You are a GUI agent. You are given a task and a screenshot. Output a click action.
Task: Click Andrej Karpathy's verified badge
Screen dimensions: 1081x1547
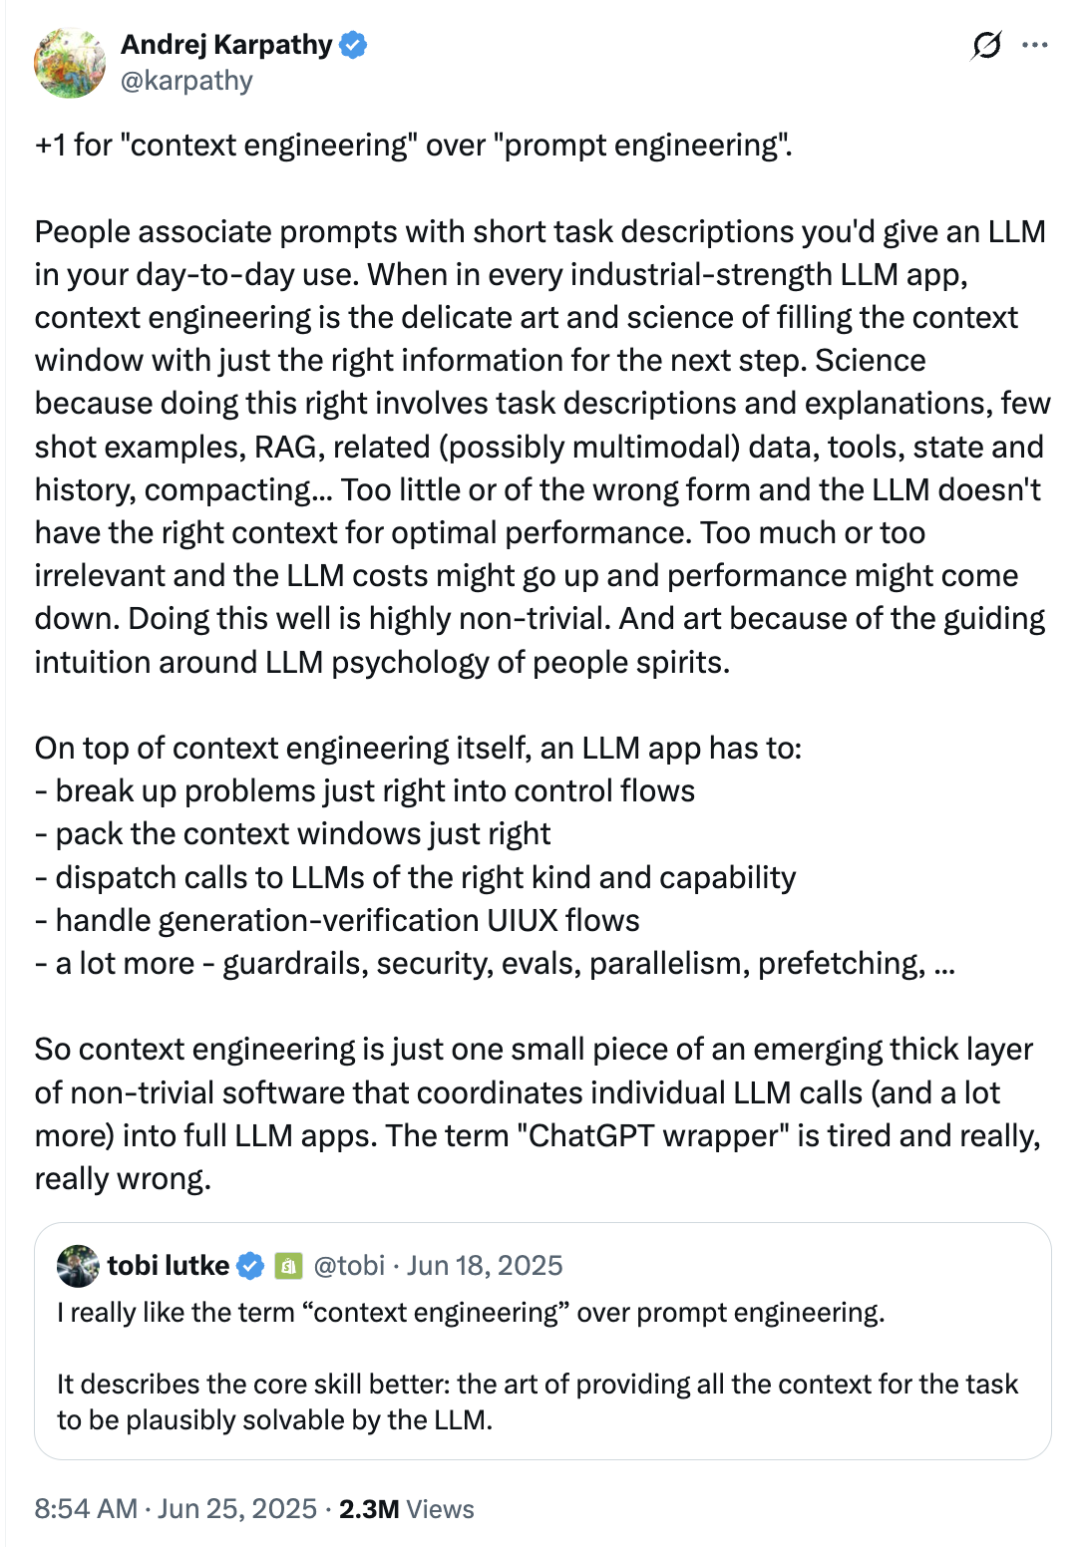point(354,44)
